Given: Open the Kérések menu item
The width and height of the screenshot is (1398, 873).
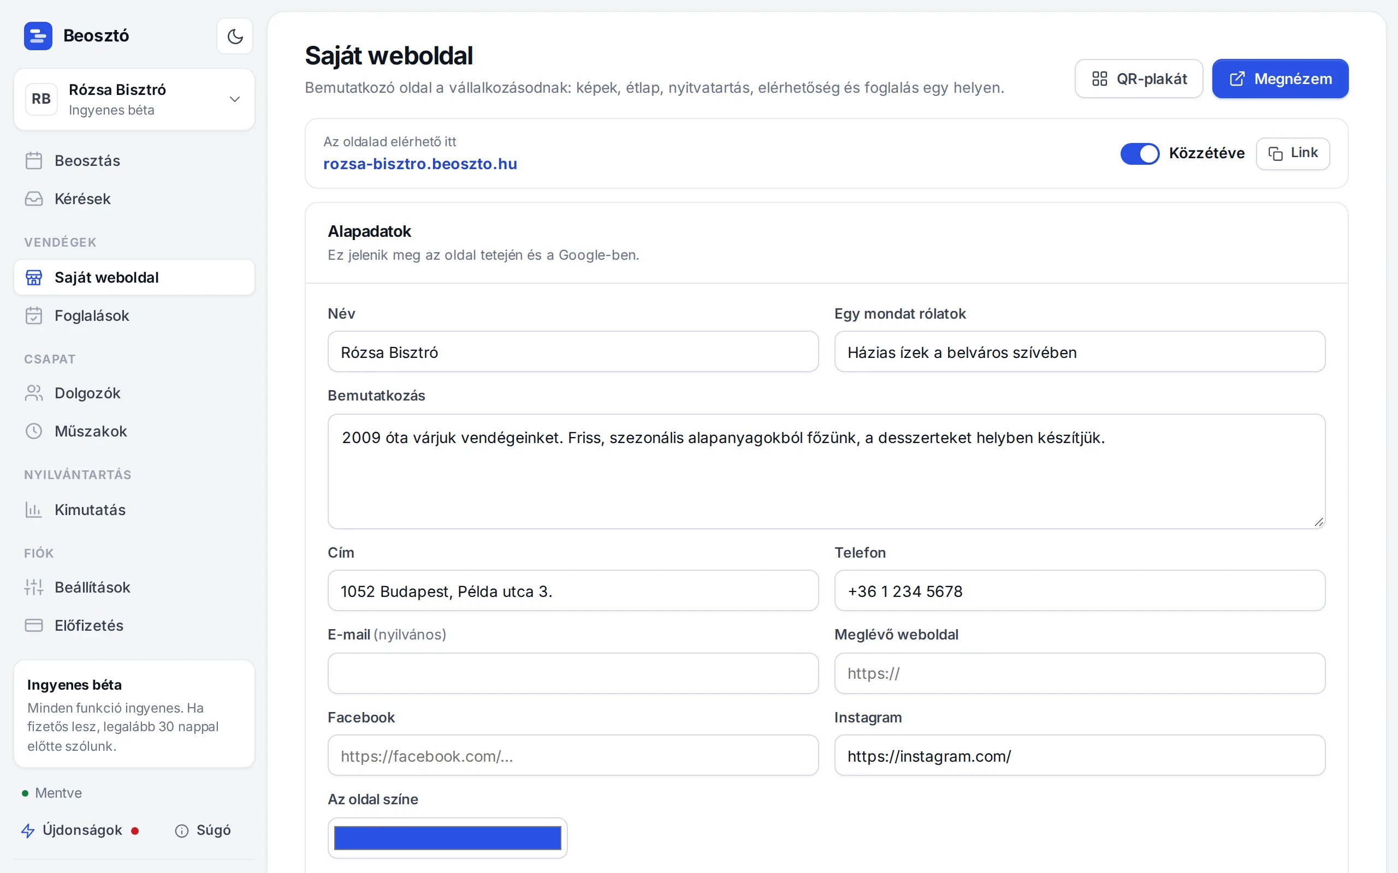Looking at the screenshot, I should tap(134, 199).
